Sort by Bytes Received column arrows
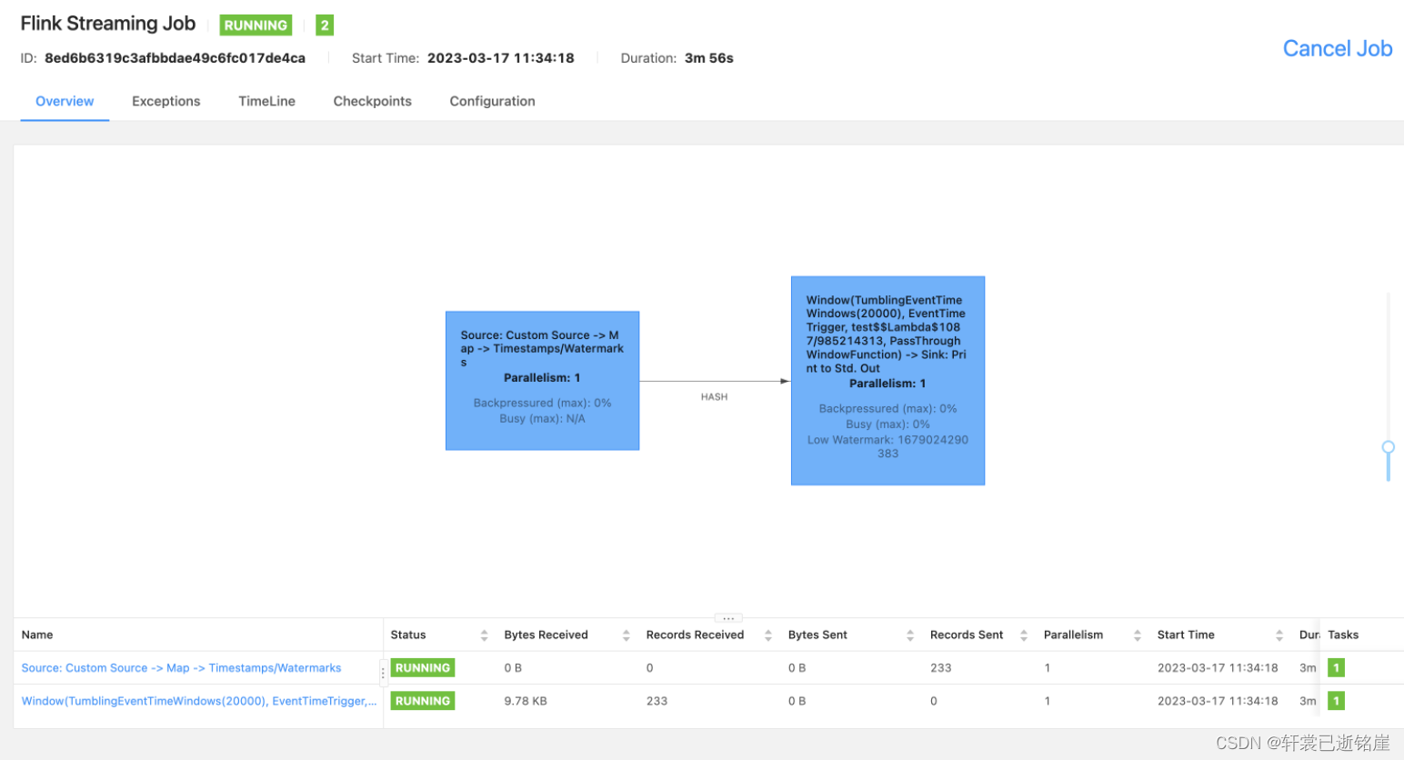The image size is (1404, 760). (x=626, y=635)
